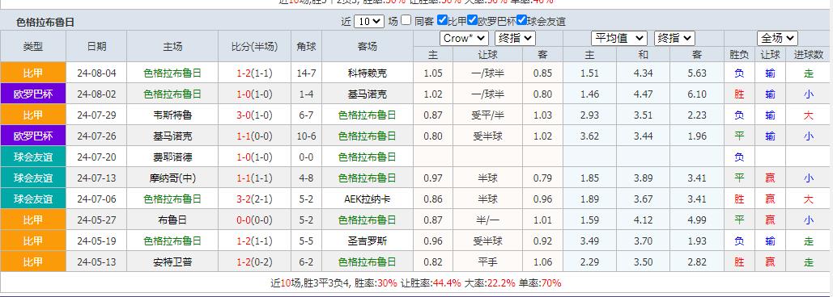Open the 1-2(0-2) score on 24-05-13
The width and height of the screenshot is (833, 297).
(x=254, y=262)
